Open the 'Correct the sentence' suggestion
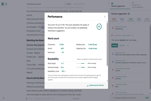151x101 pixels. (x=130, y=93)
